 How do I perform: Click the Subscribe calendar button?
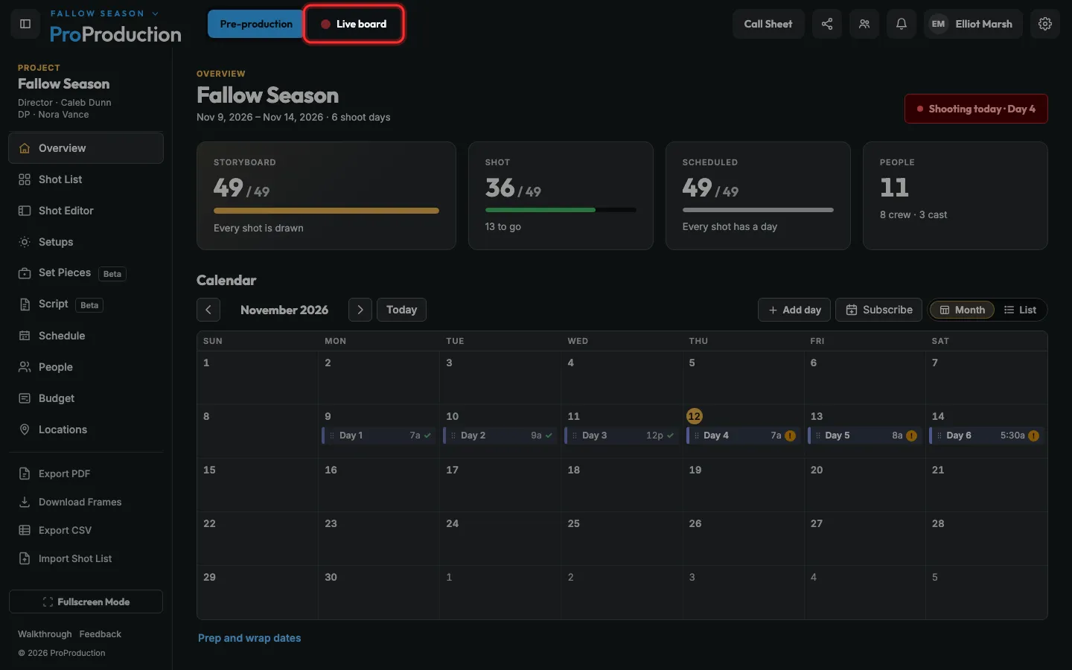[879, 310]
